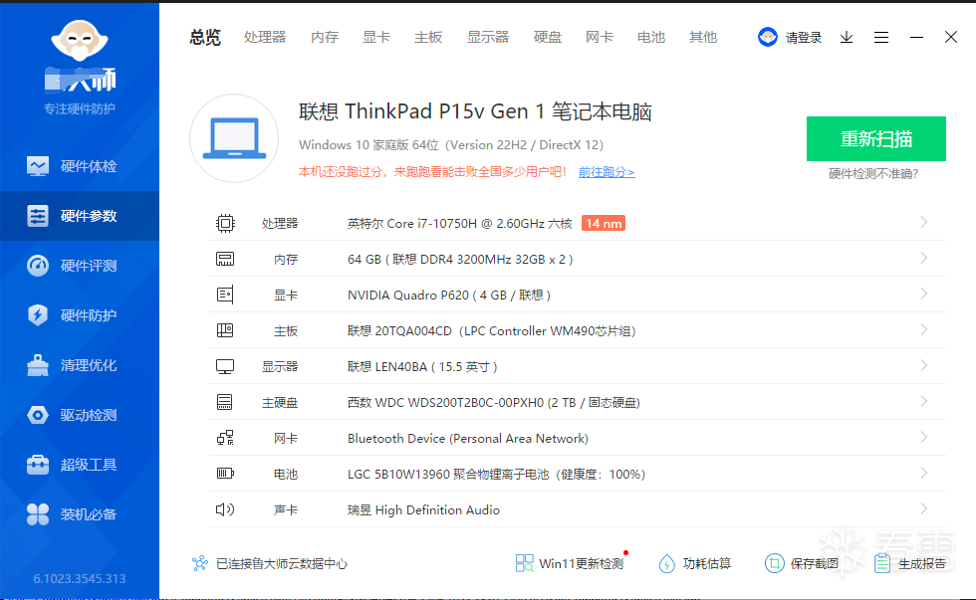Click the 清理优化 broom icon
Image resolution: width=976 pixels, height=600 pixels.
[38, 365]
